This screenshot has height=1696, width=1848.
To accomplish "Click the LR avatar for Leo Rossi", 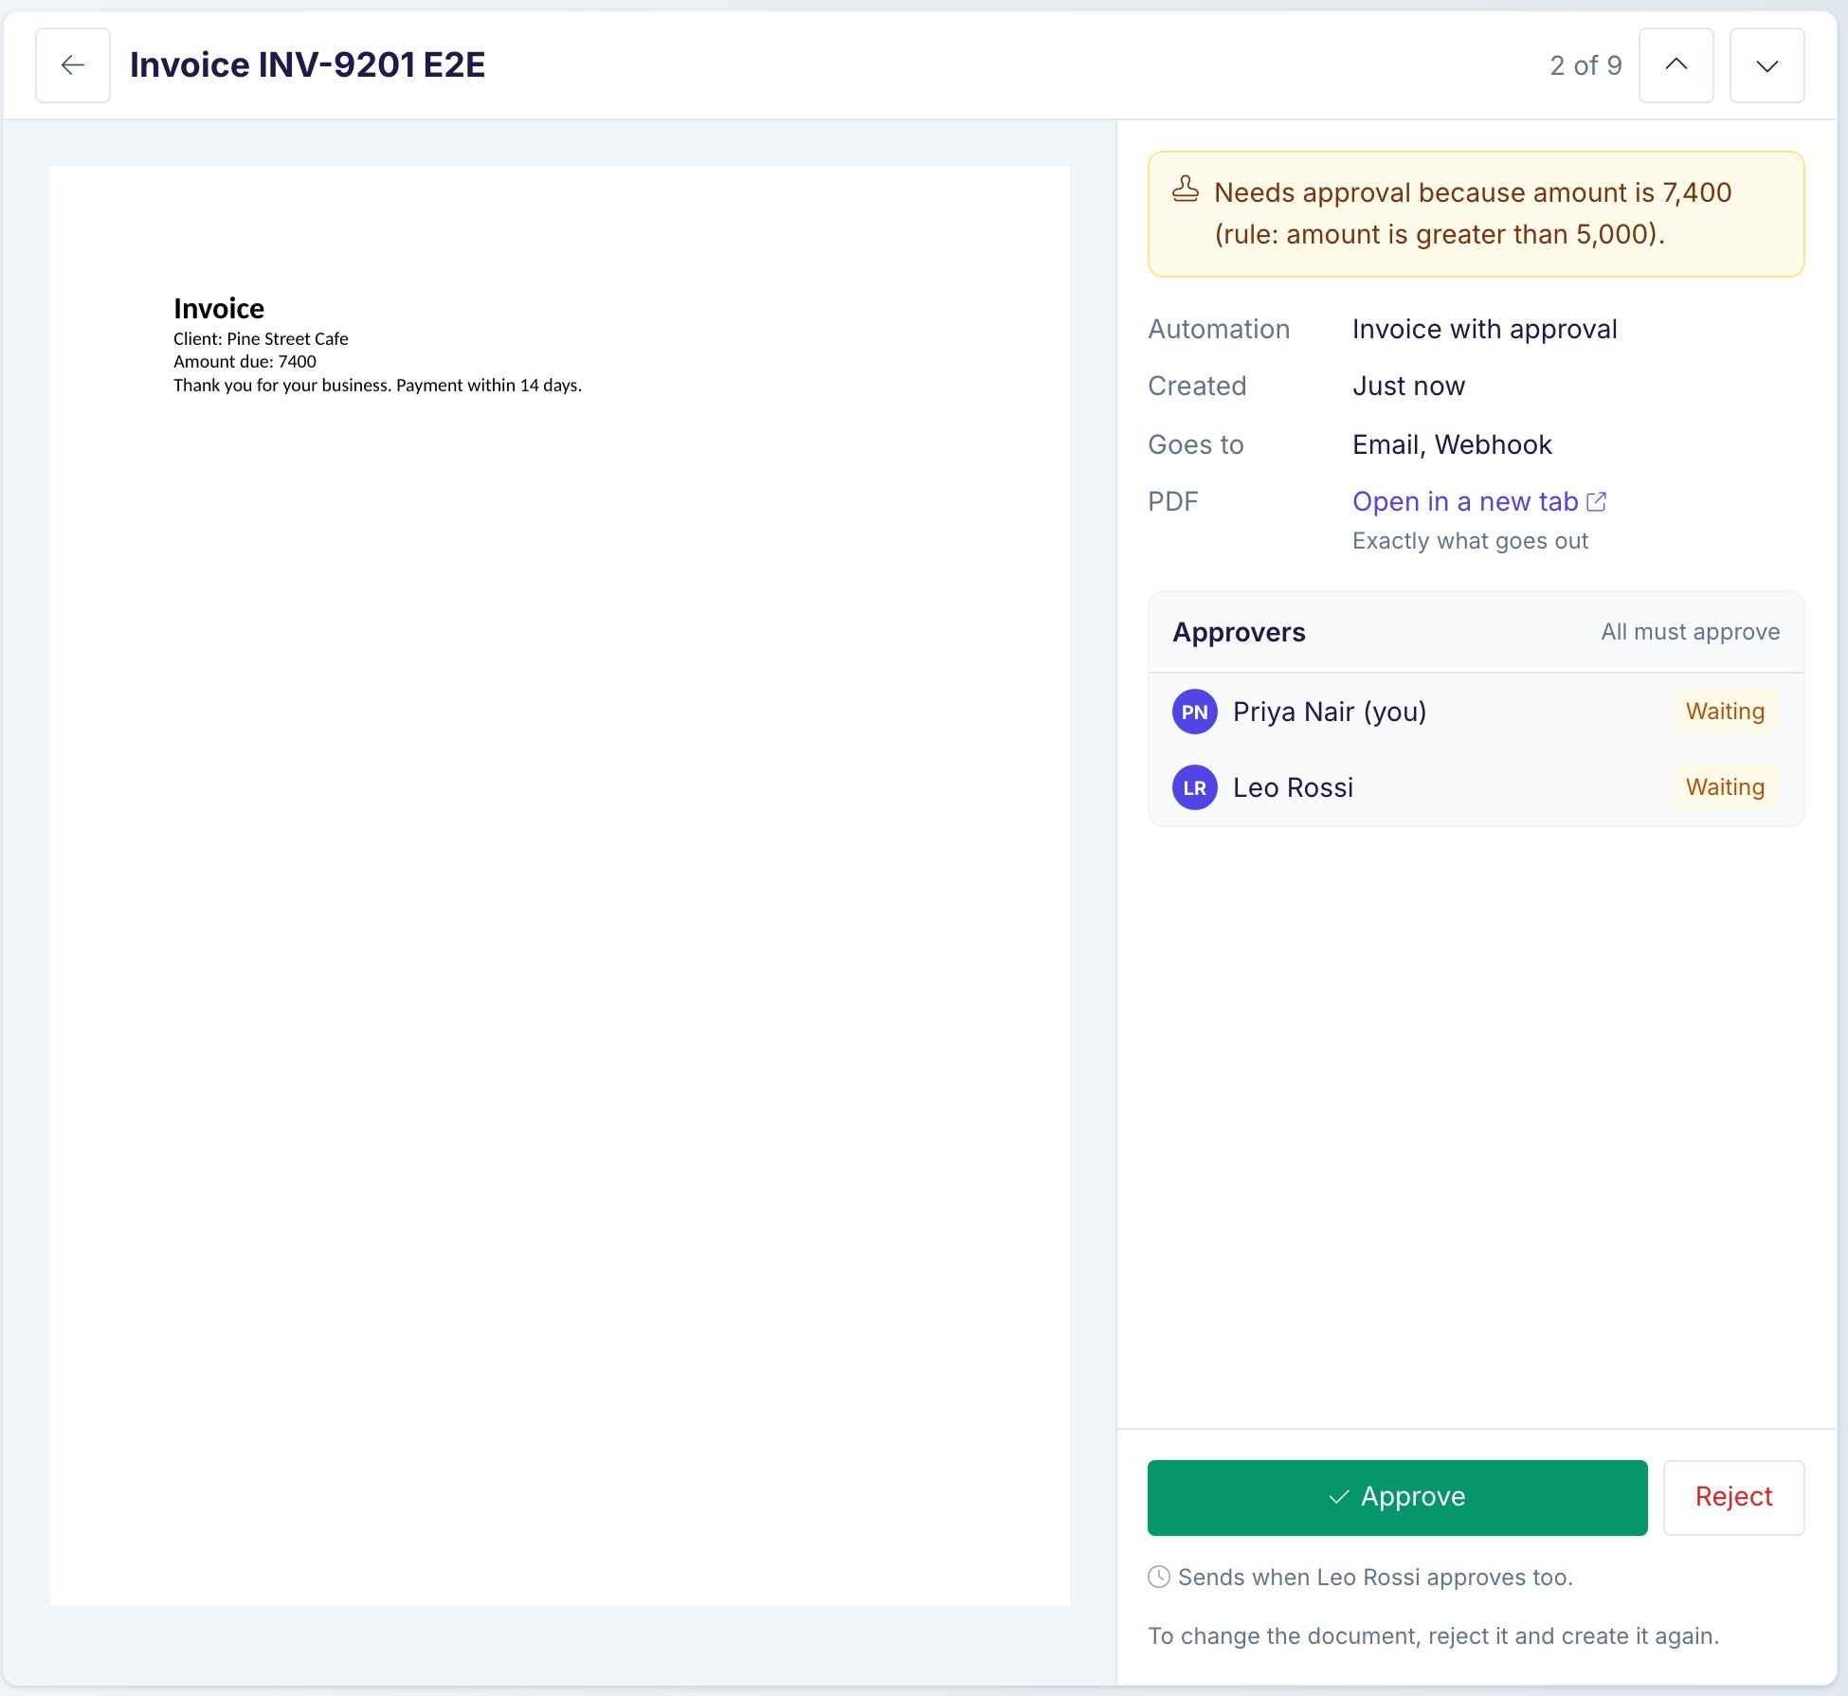I will tap(1195, 787).
